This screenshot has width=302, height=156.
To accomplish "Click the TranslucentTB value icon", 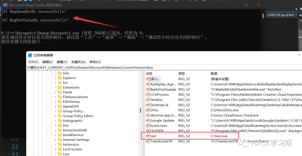I will click(x=148, y=141).
